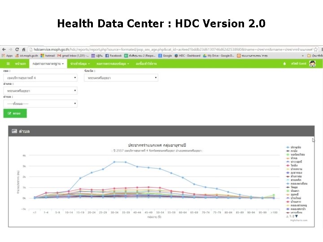Toggle the คลองสวนพลู series in the legend
323x242 pixels.
pyautogui.click(x=297, y=205)
